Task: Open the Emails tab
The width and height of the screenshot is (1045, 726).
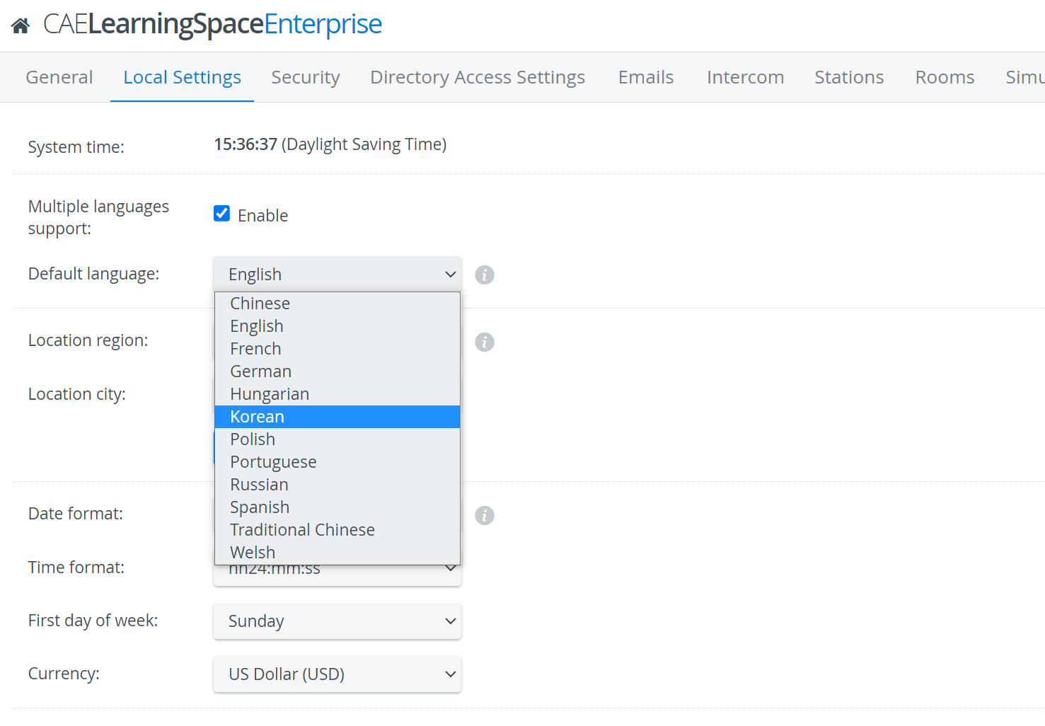Action: (x=646, y=77)
